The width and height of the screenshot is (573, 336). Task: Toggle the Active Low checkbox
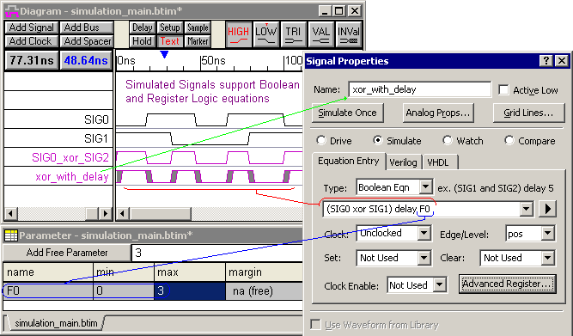tap(503, 90)
